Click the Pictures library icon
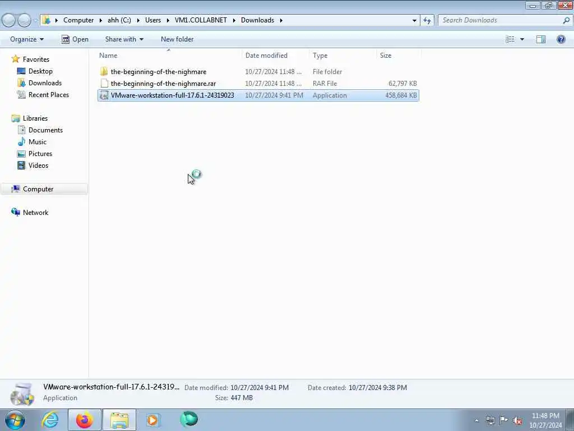Viewport: 574px width, 431px height. [21, 154]
